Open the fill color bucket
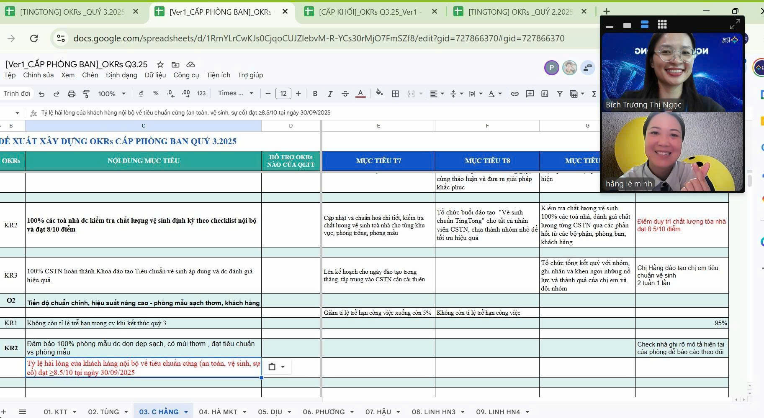764x418 pixels. (x=379, y=93)
